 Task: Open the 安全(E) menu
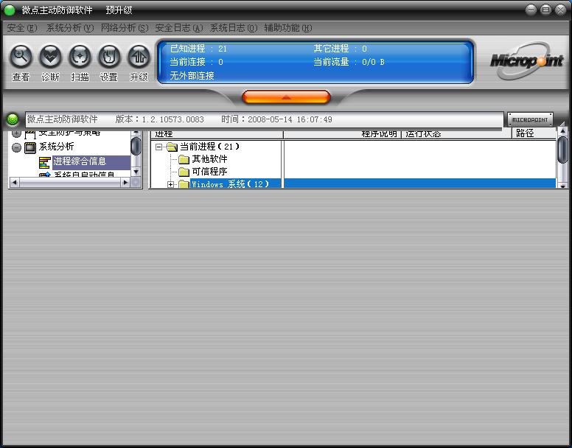point(22,28)
